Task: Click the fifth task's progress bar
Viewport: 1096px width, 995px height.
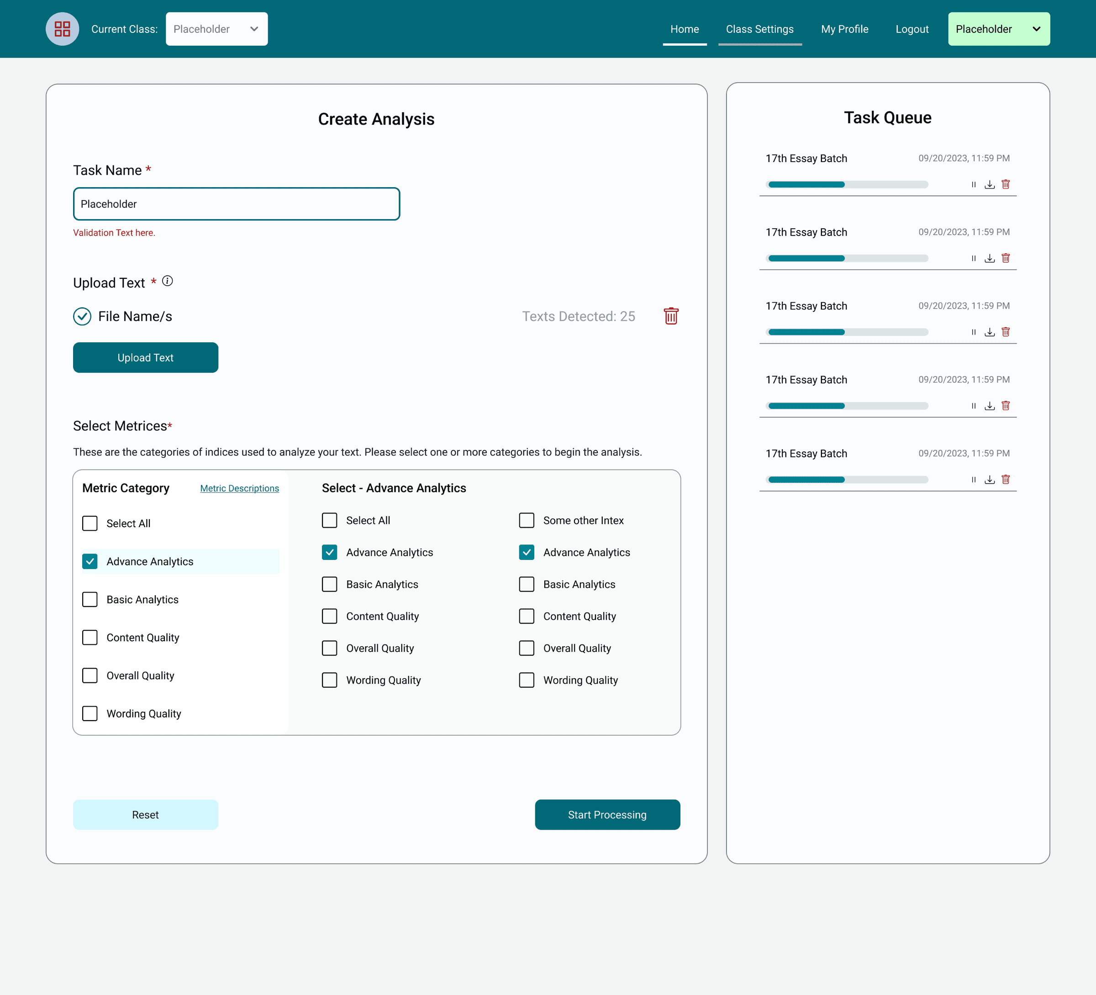Action: click(x=847, y=480)
